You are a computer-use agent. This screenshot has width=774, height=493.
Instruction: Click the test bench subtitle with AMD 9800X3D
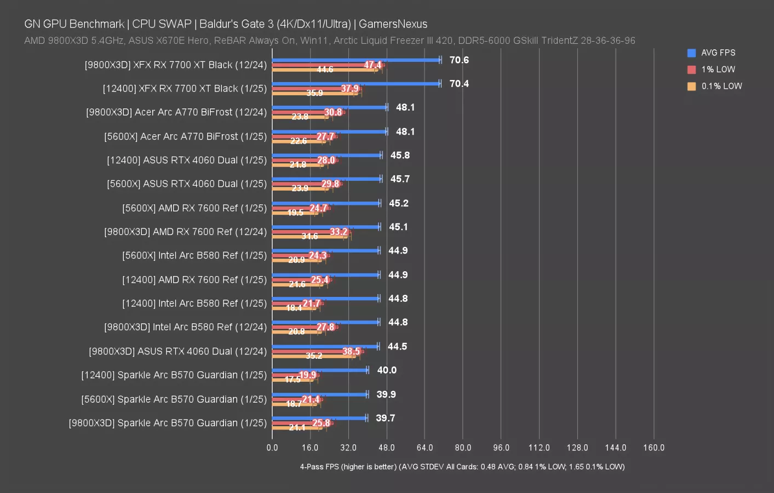(329, 41)
